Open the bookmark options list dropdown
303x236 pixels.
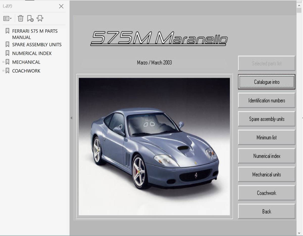(x=8, y=18)
